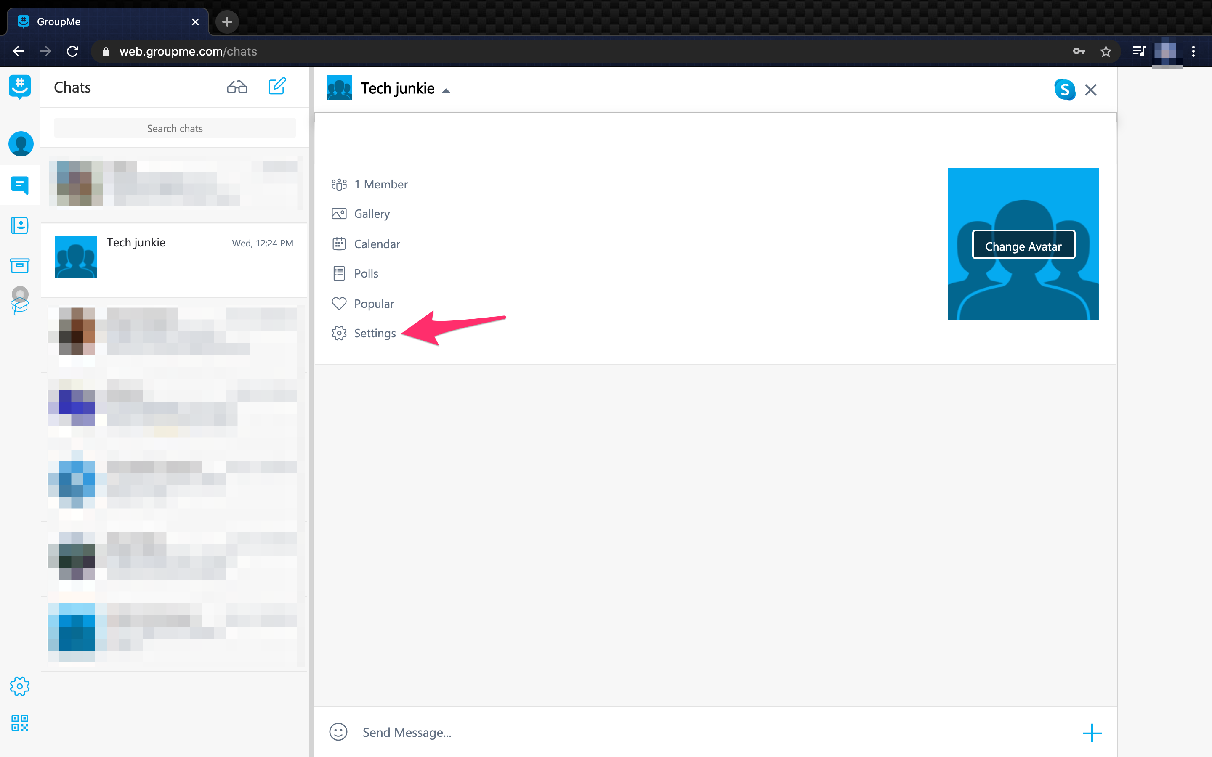This screenshot has width=1212, height=757.
Task: Start a Skype call in Tech junkie
Action: [1064, 90]
